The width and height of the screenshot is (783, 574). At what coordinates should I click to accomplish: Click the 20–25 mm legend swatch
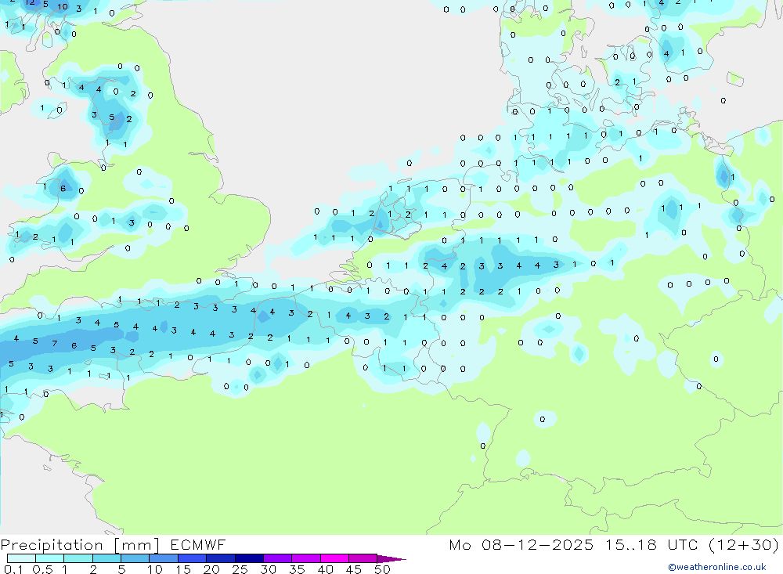[x=221, y=558]
